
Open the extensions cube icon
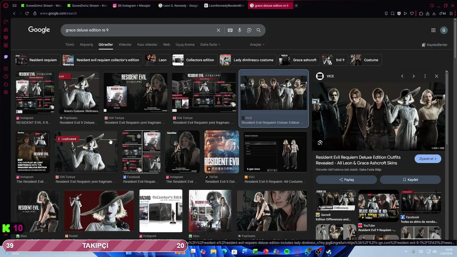click(x=421, y=13)
